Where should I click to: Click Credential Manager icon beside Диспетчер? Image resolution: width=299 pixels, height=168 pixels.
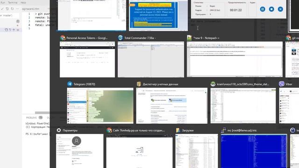pos(139,84)
